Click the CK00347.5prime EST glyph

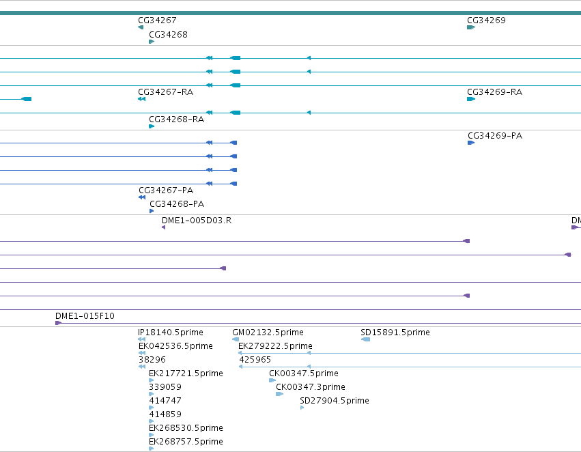click(x=272, y=380)
